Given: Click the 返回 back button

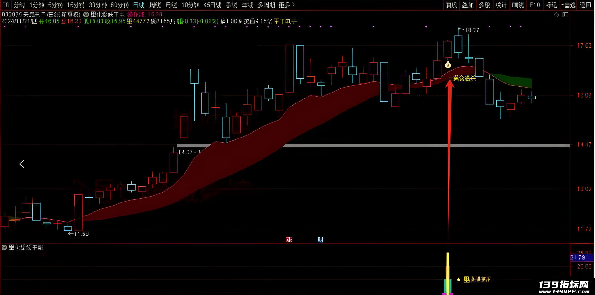Looking at the screenshot, I should pyautogui.click(x=585, y=5).
